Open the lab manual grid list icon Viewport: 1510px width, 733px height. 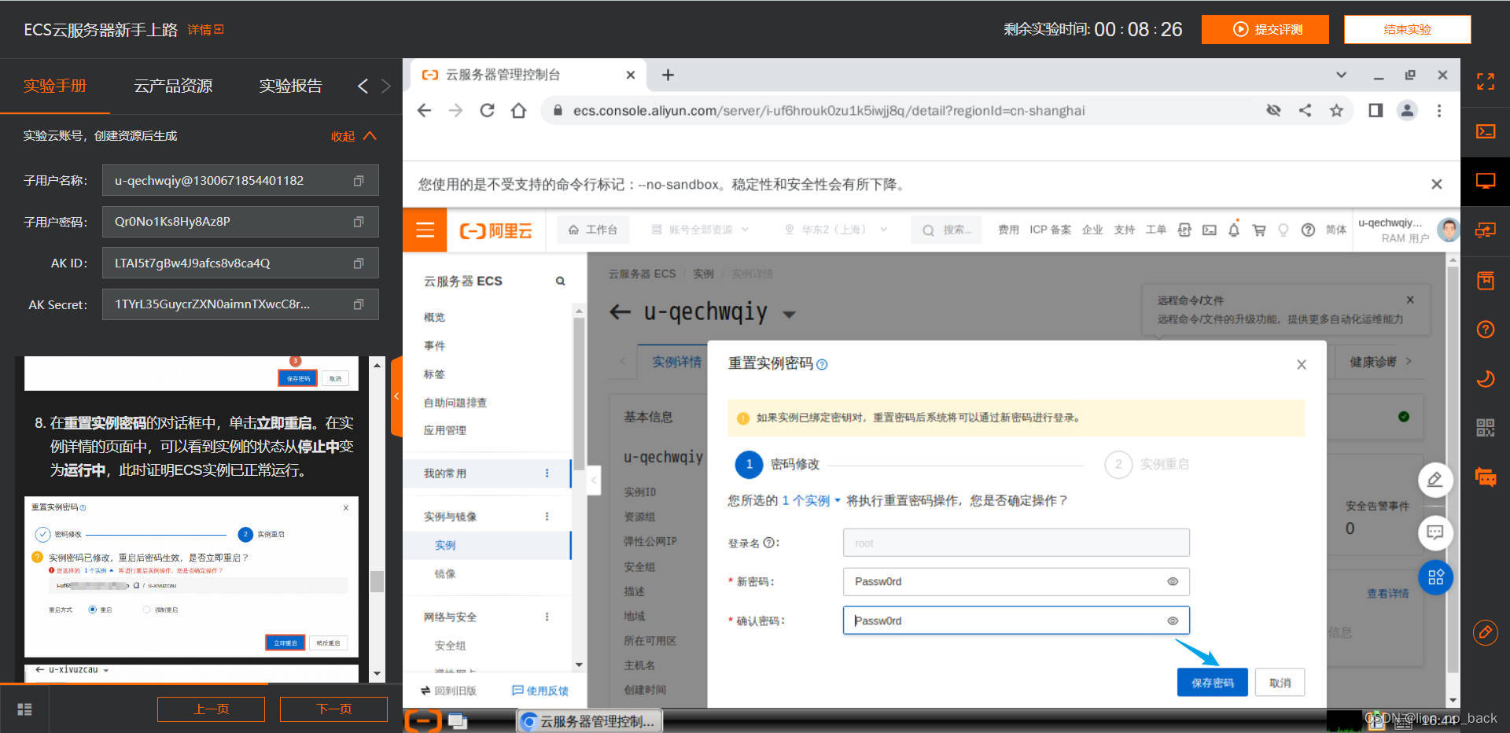24,709
